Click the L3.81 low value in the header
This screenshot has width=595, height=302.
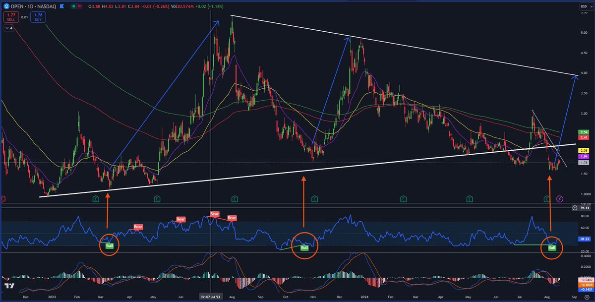[119, 6]
